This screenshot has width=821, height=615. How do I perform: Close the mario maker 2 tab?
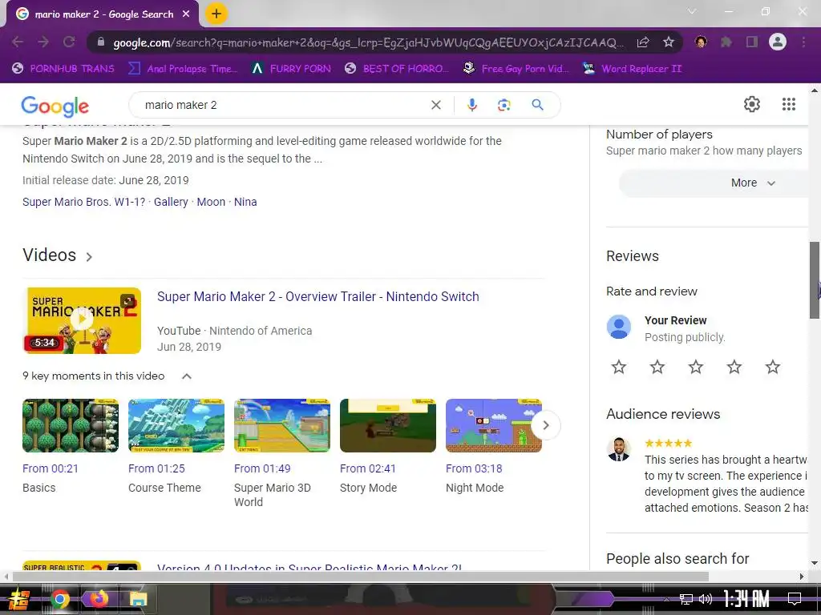point(186,14)
